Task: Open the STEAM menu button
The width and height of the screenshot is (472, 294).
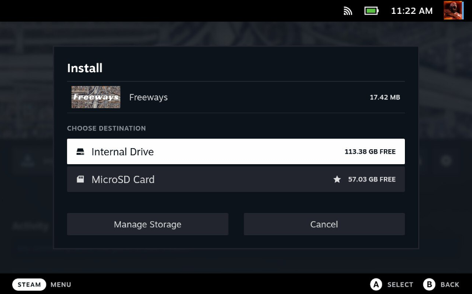Action: point(29,285)
